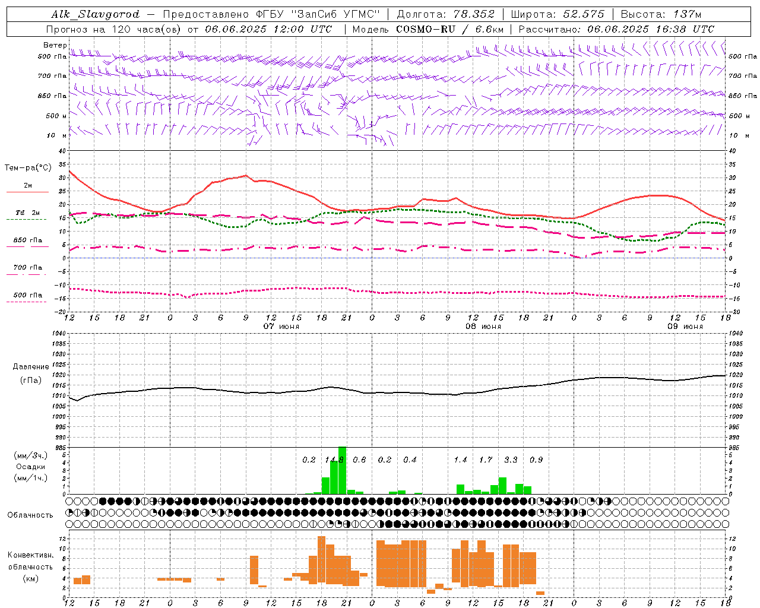Viewport: 760px width, 608px height.
Task: Click the computed time 06.06.2025 16:38 UTC
Action: tap(651, 29)
